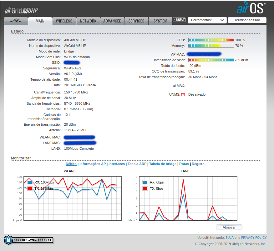274x251 pixels.
Task: Open the SERVICES tab
Action: tap(136, 21)
